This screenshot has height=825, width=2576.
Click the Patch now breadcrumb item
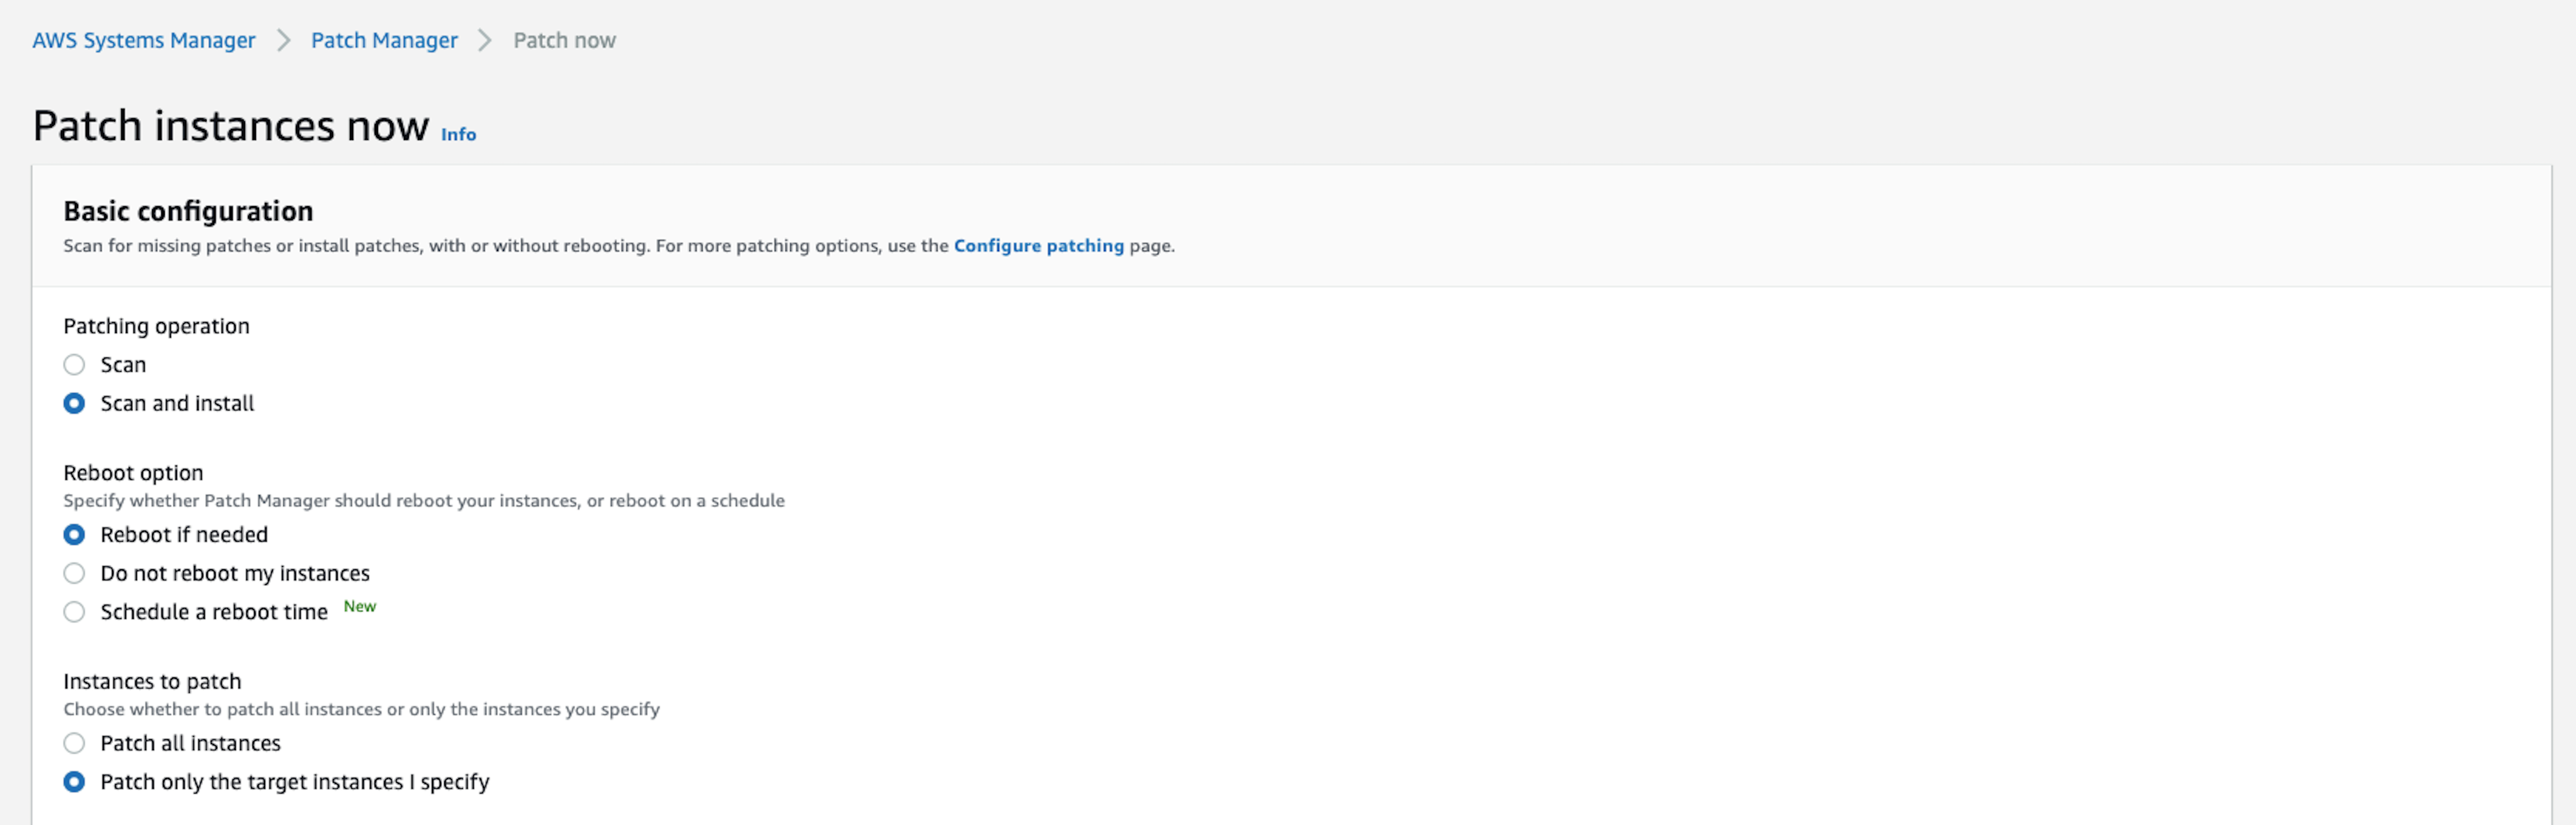point(564,40)
